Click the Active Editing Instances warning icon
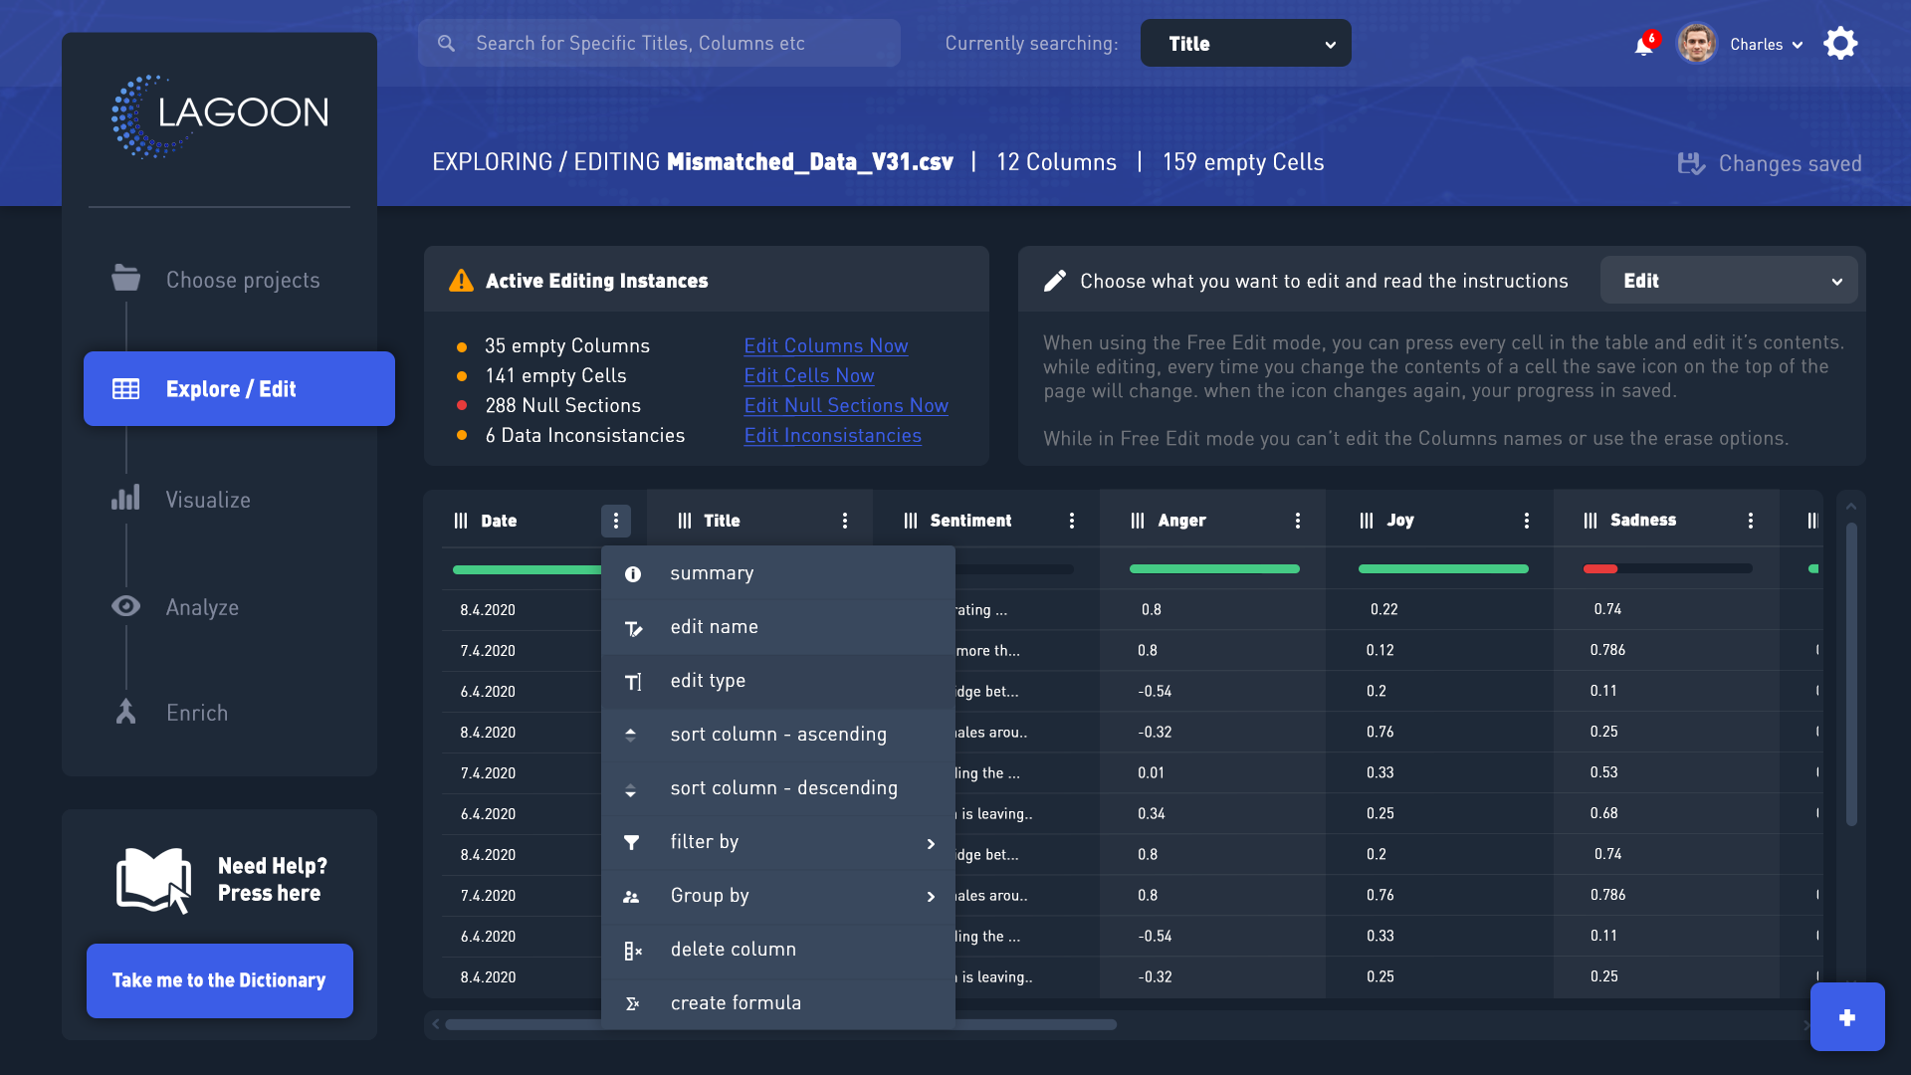Screen dimensions: 1911x1075 tap(461, 281)
